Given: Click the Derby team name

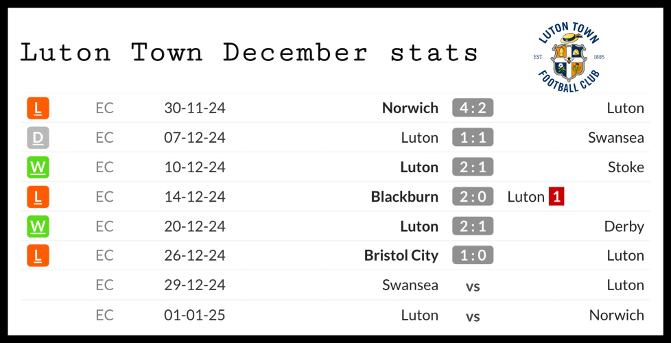Looking at the screenshot, I should click(x=624, y=226).
